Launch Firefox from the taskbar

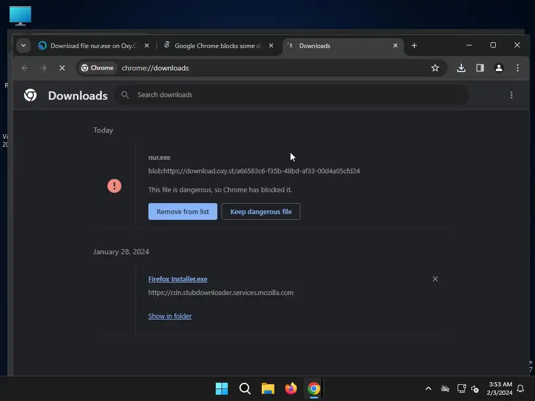(290, 388)
